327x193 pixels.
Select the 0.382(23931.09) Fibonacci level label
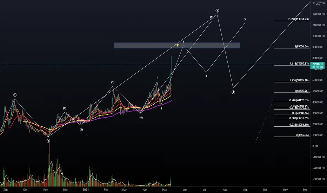click(299, 118)
